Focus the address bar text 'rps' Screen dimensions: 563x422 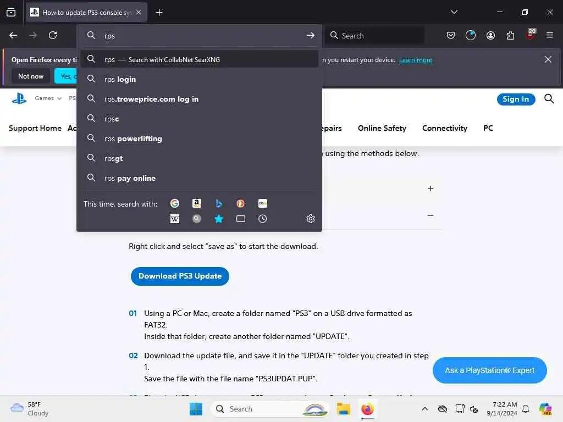pos(109,36)
